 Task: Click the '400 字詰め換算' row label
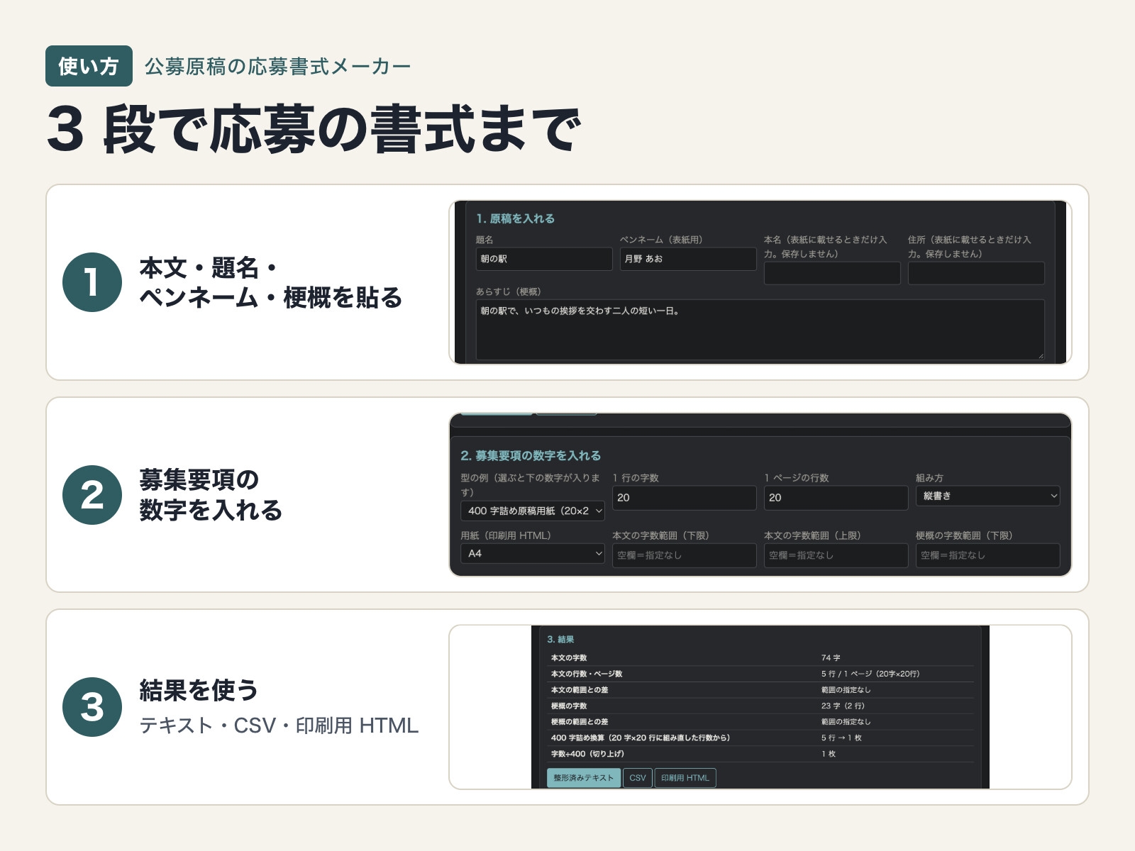[x=641, y=738]
